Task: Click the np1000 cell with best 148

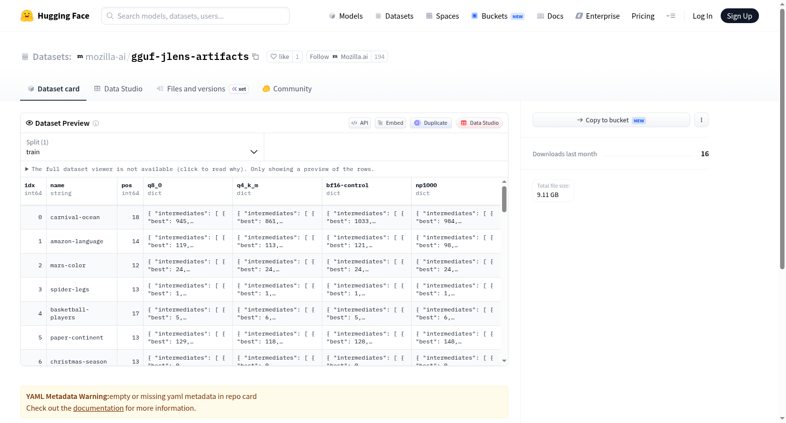Action: [456, 338]
